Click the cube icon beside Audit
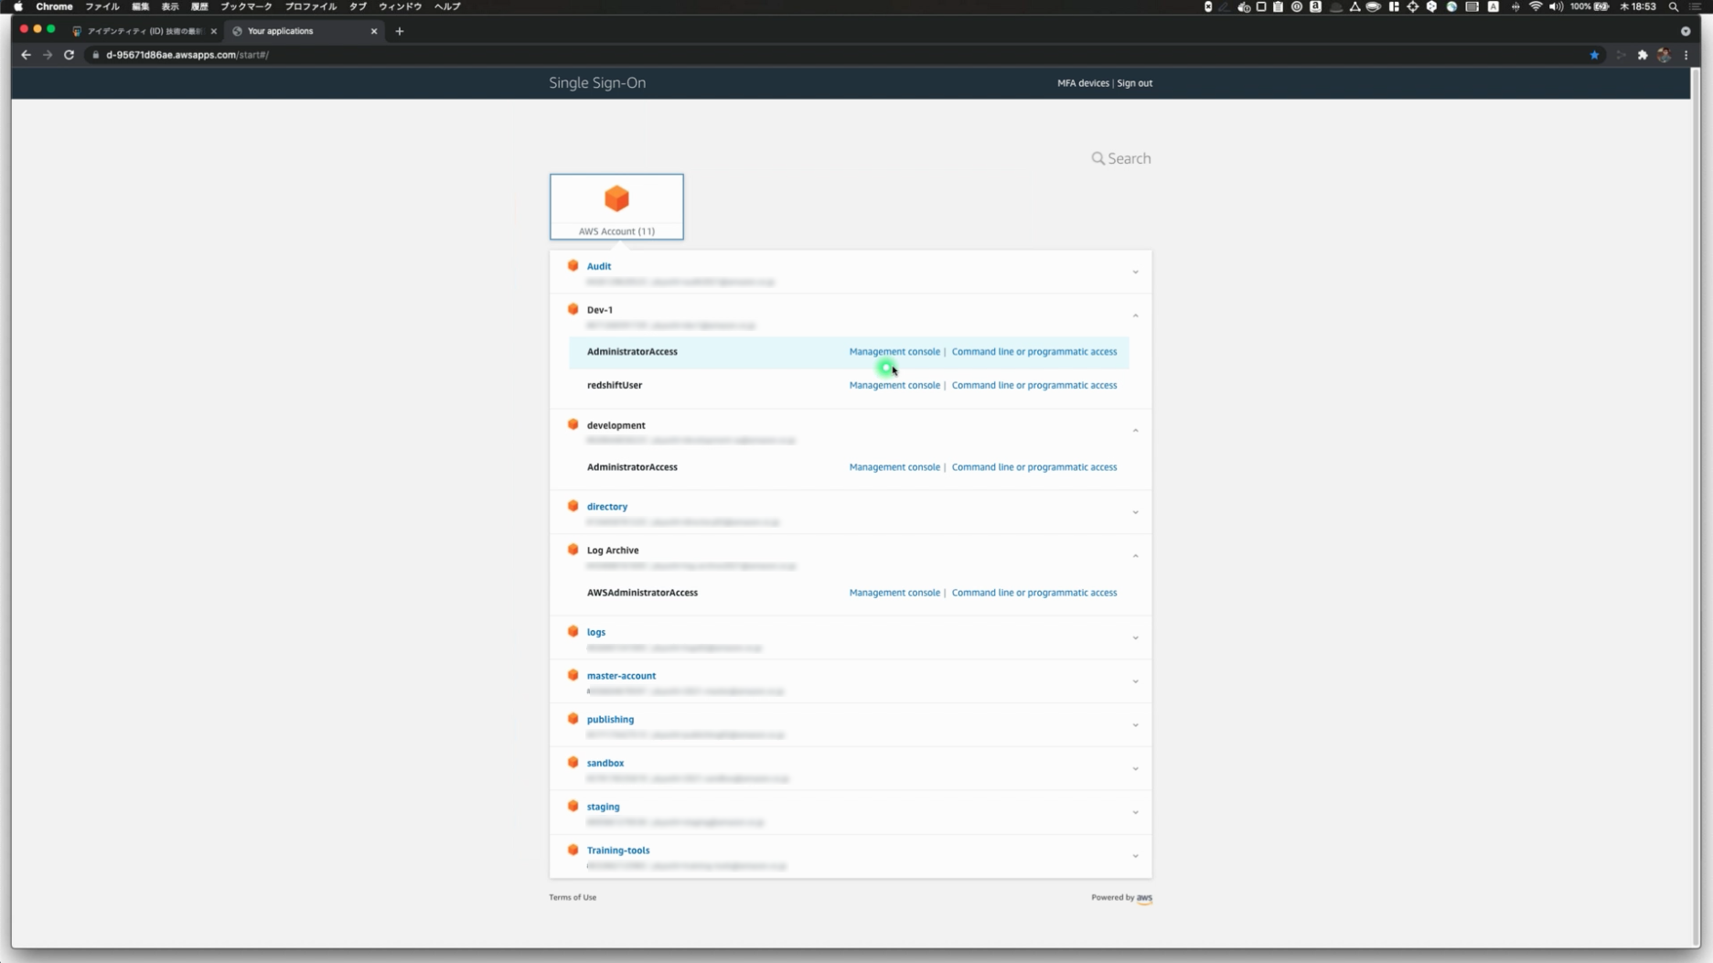1713x963 pixels. pos(573,265)
